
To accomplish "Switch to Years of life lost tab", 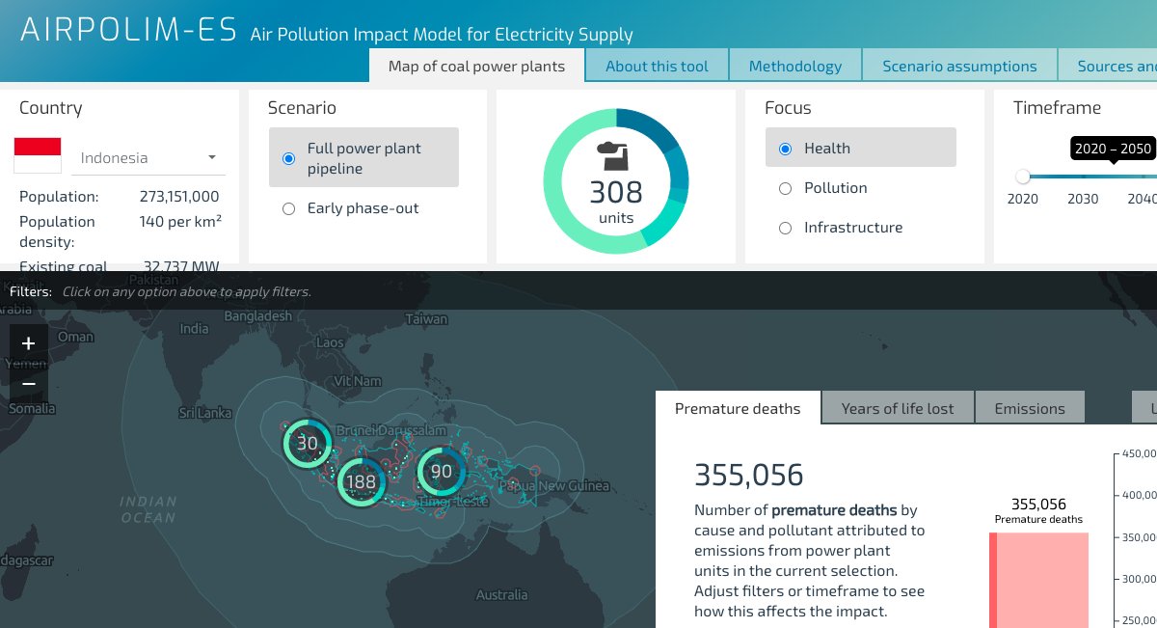I will pos(898,408).
